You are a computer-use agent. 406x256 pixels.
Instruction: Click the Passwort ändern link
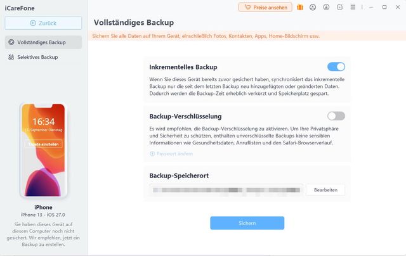pos(174,153)
